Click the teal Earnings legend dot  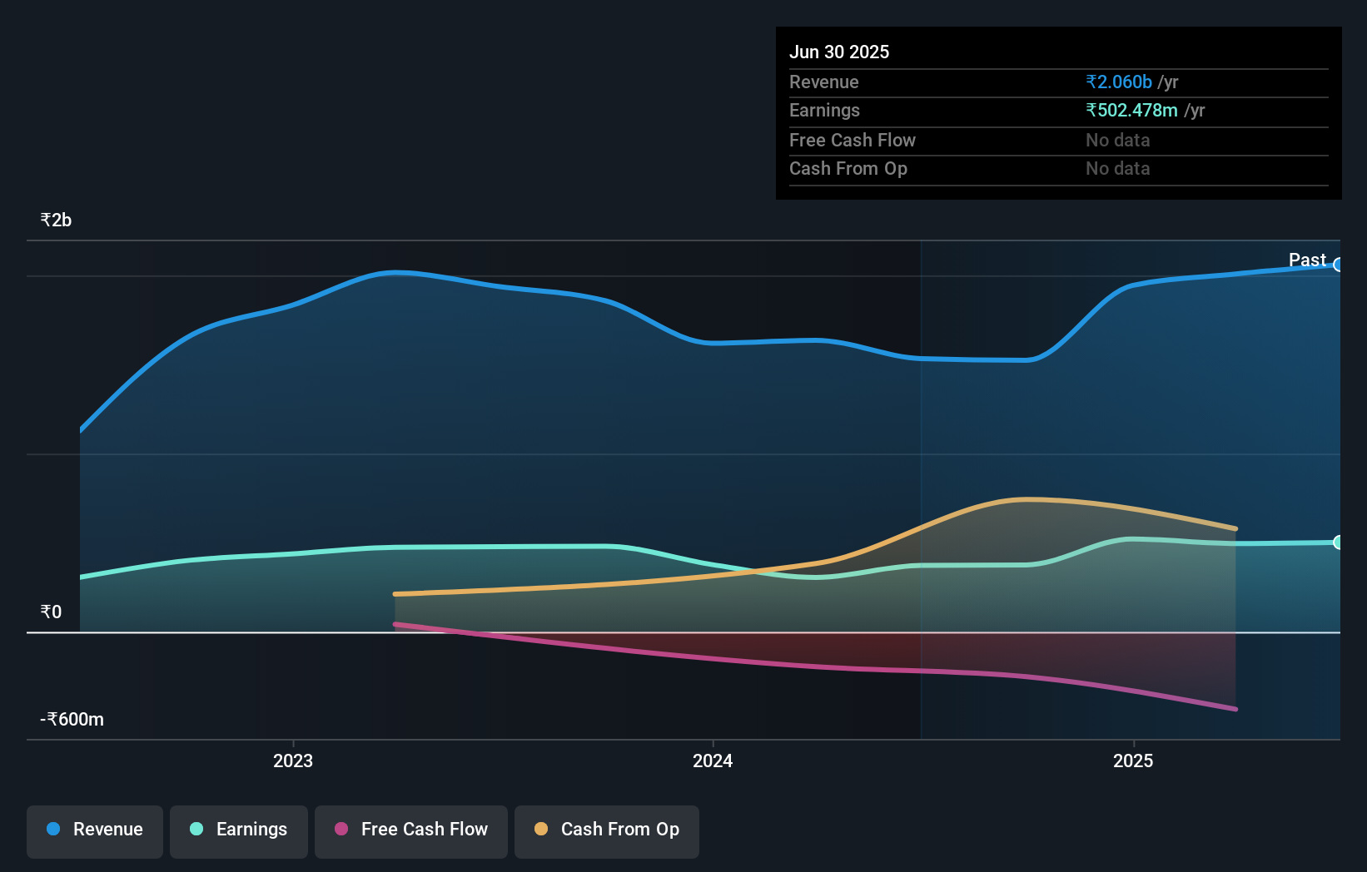tap(195, 830)
